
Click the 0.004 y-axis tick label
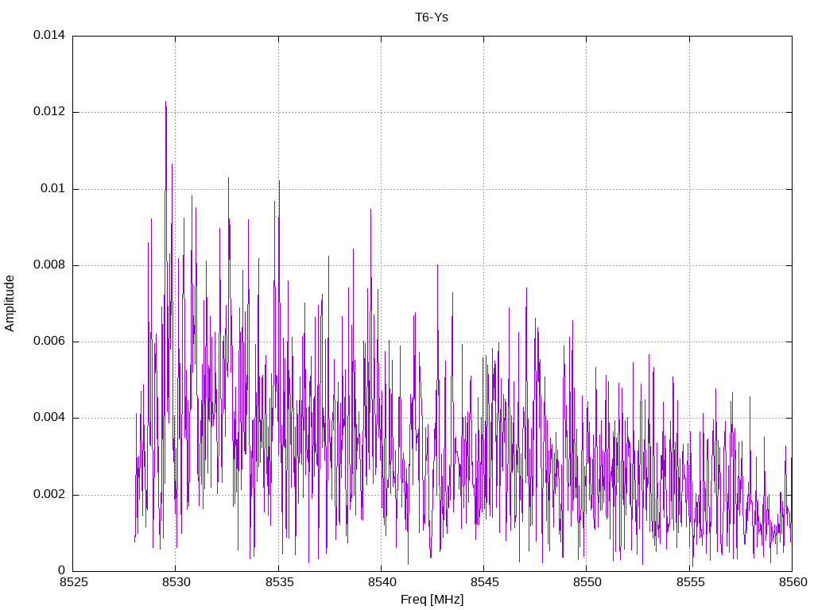coord(49,418)
